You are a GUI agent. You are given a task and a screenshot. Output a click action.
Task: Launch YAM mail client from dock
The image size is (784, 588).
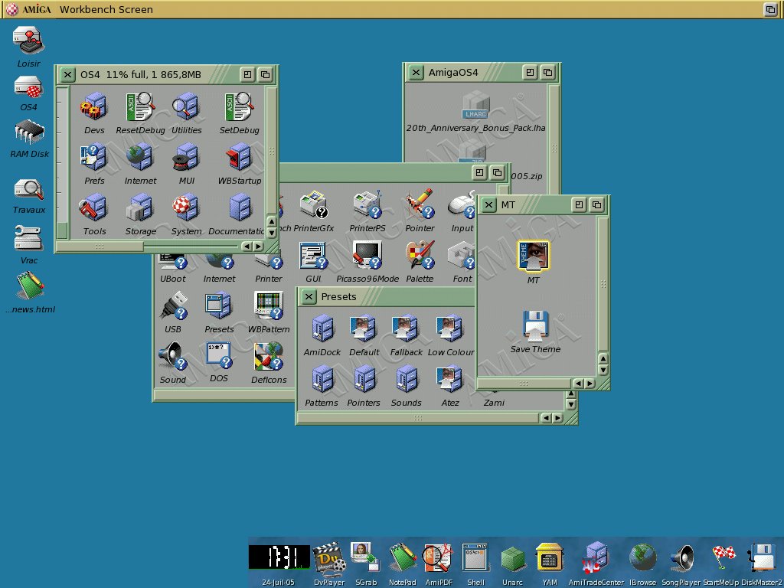[x=549, y=558]
